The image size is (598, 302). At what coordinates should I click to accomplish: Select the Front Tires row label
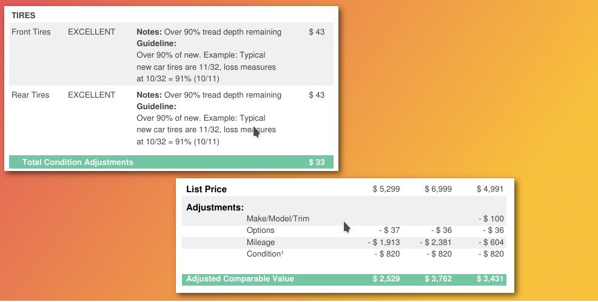(x=31, y=32)
